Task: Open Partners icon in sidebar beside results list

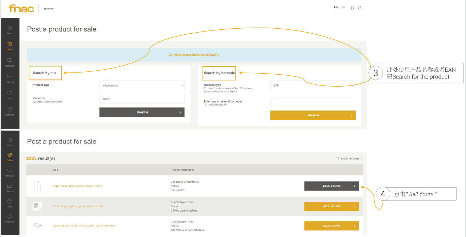Action: click(10, 218)
